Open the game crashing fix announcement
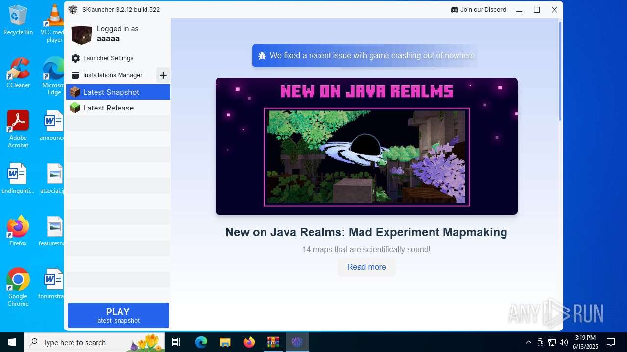This screenshot has height=352, width=627. pyautogui.click(x=366, y=56)
